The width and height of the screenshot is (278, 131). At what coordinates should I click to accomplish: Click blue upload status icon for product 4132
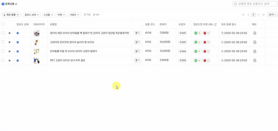pos(18,42)
